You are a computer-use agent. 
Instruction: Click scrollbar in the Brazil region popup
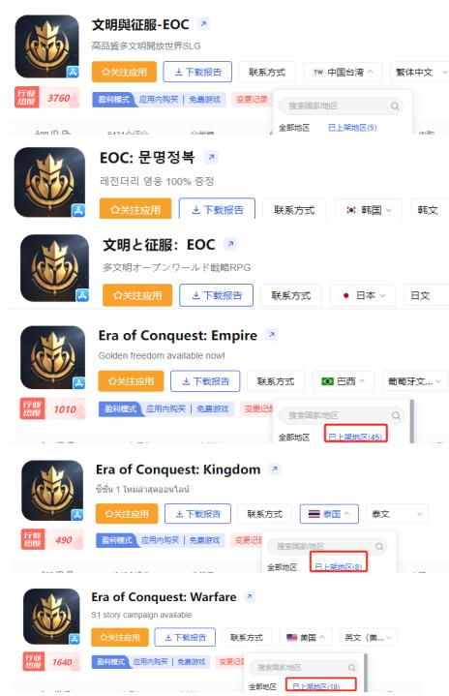coord(412,421)
